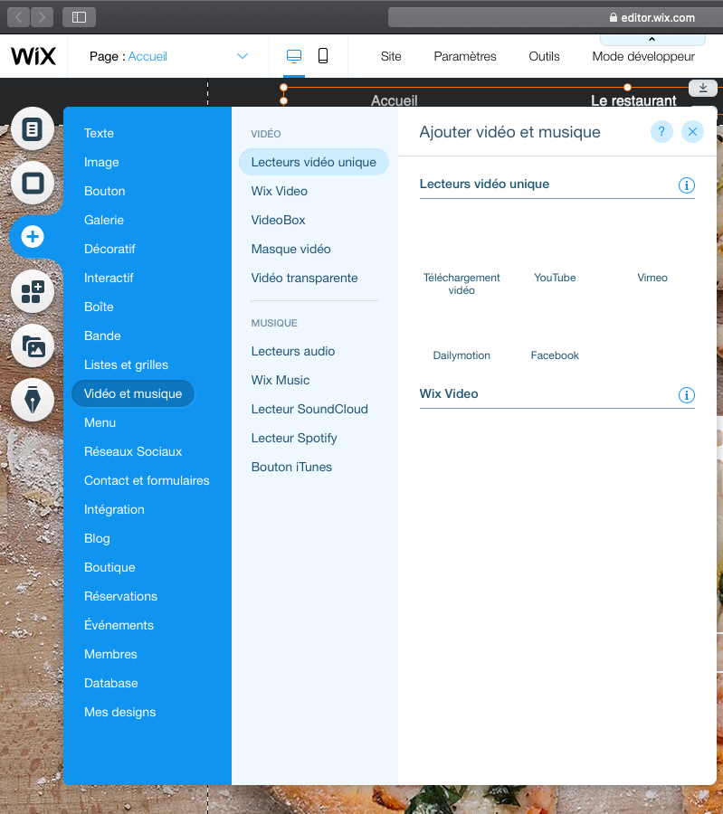
Task: Choose Masque vidéo subcategory
Action: click(x=290, y=250)
